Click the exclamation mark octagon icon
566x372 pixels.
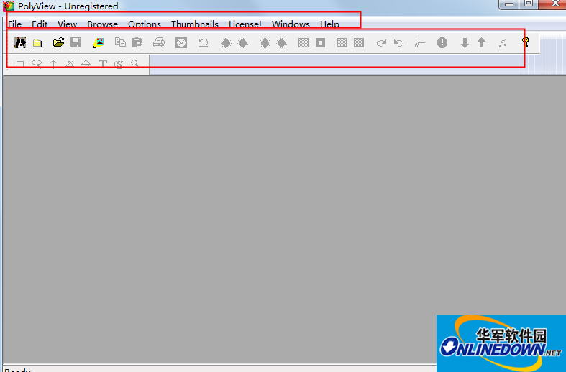pos(442,43)
